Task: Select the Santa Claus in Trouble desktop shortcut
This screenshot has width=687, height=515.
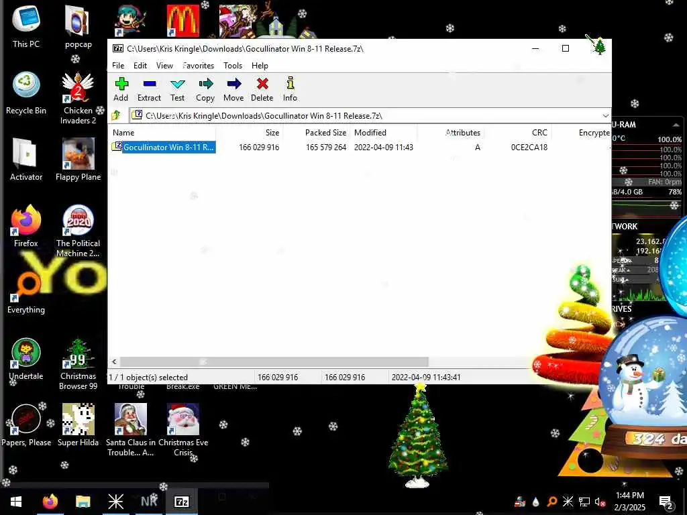Action: pyautogui.click(x=131, y=430)
